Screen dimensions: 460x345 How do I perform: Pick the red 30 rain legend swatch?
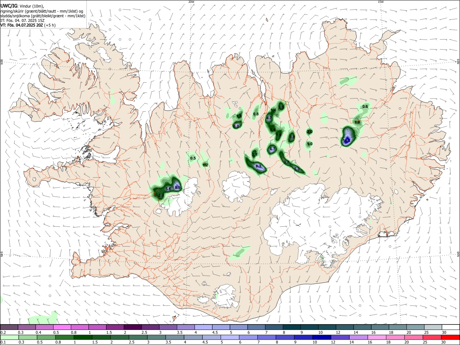click(x=450, y=337)
